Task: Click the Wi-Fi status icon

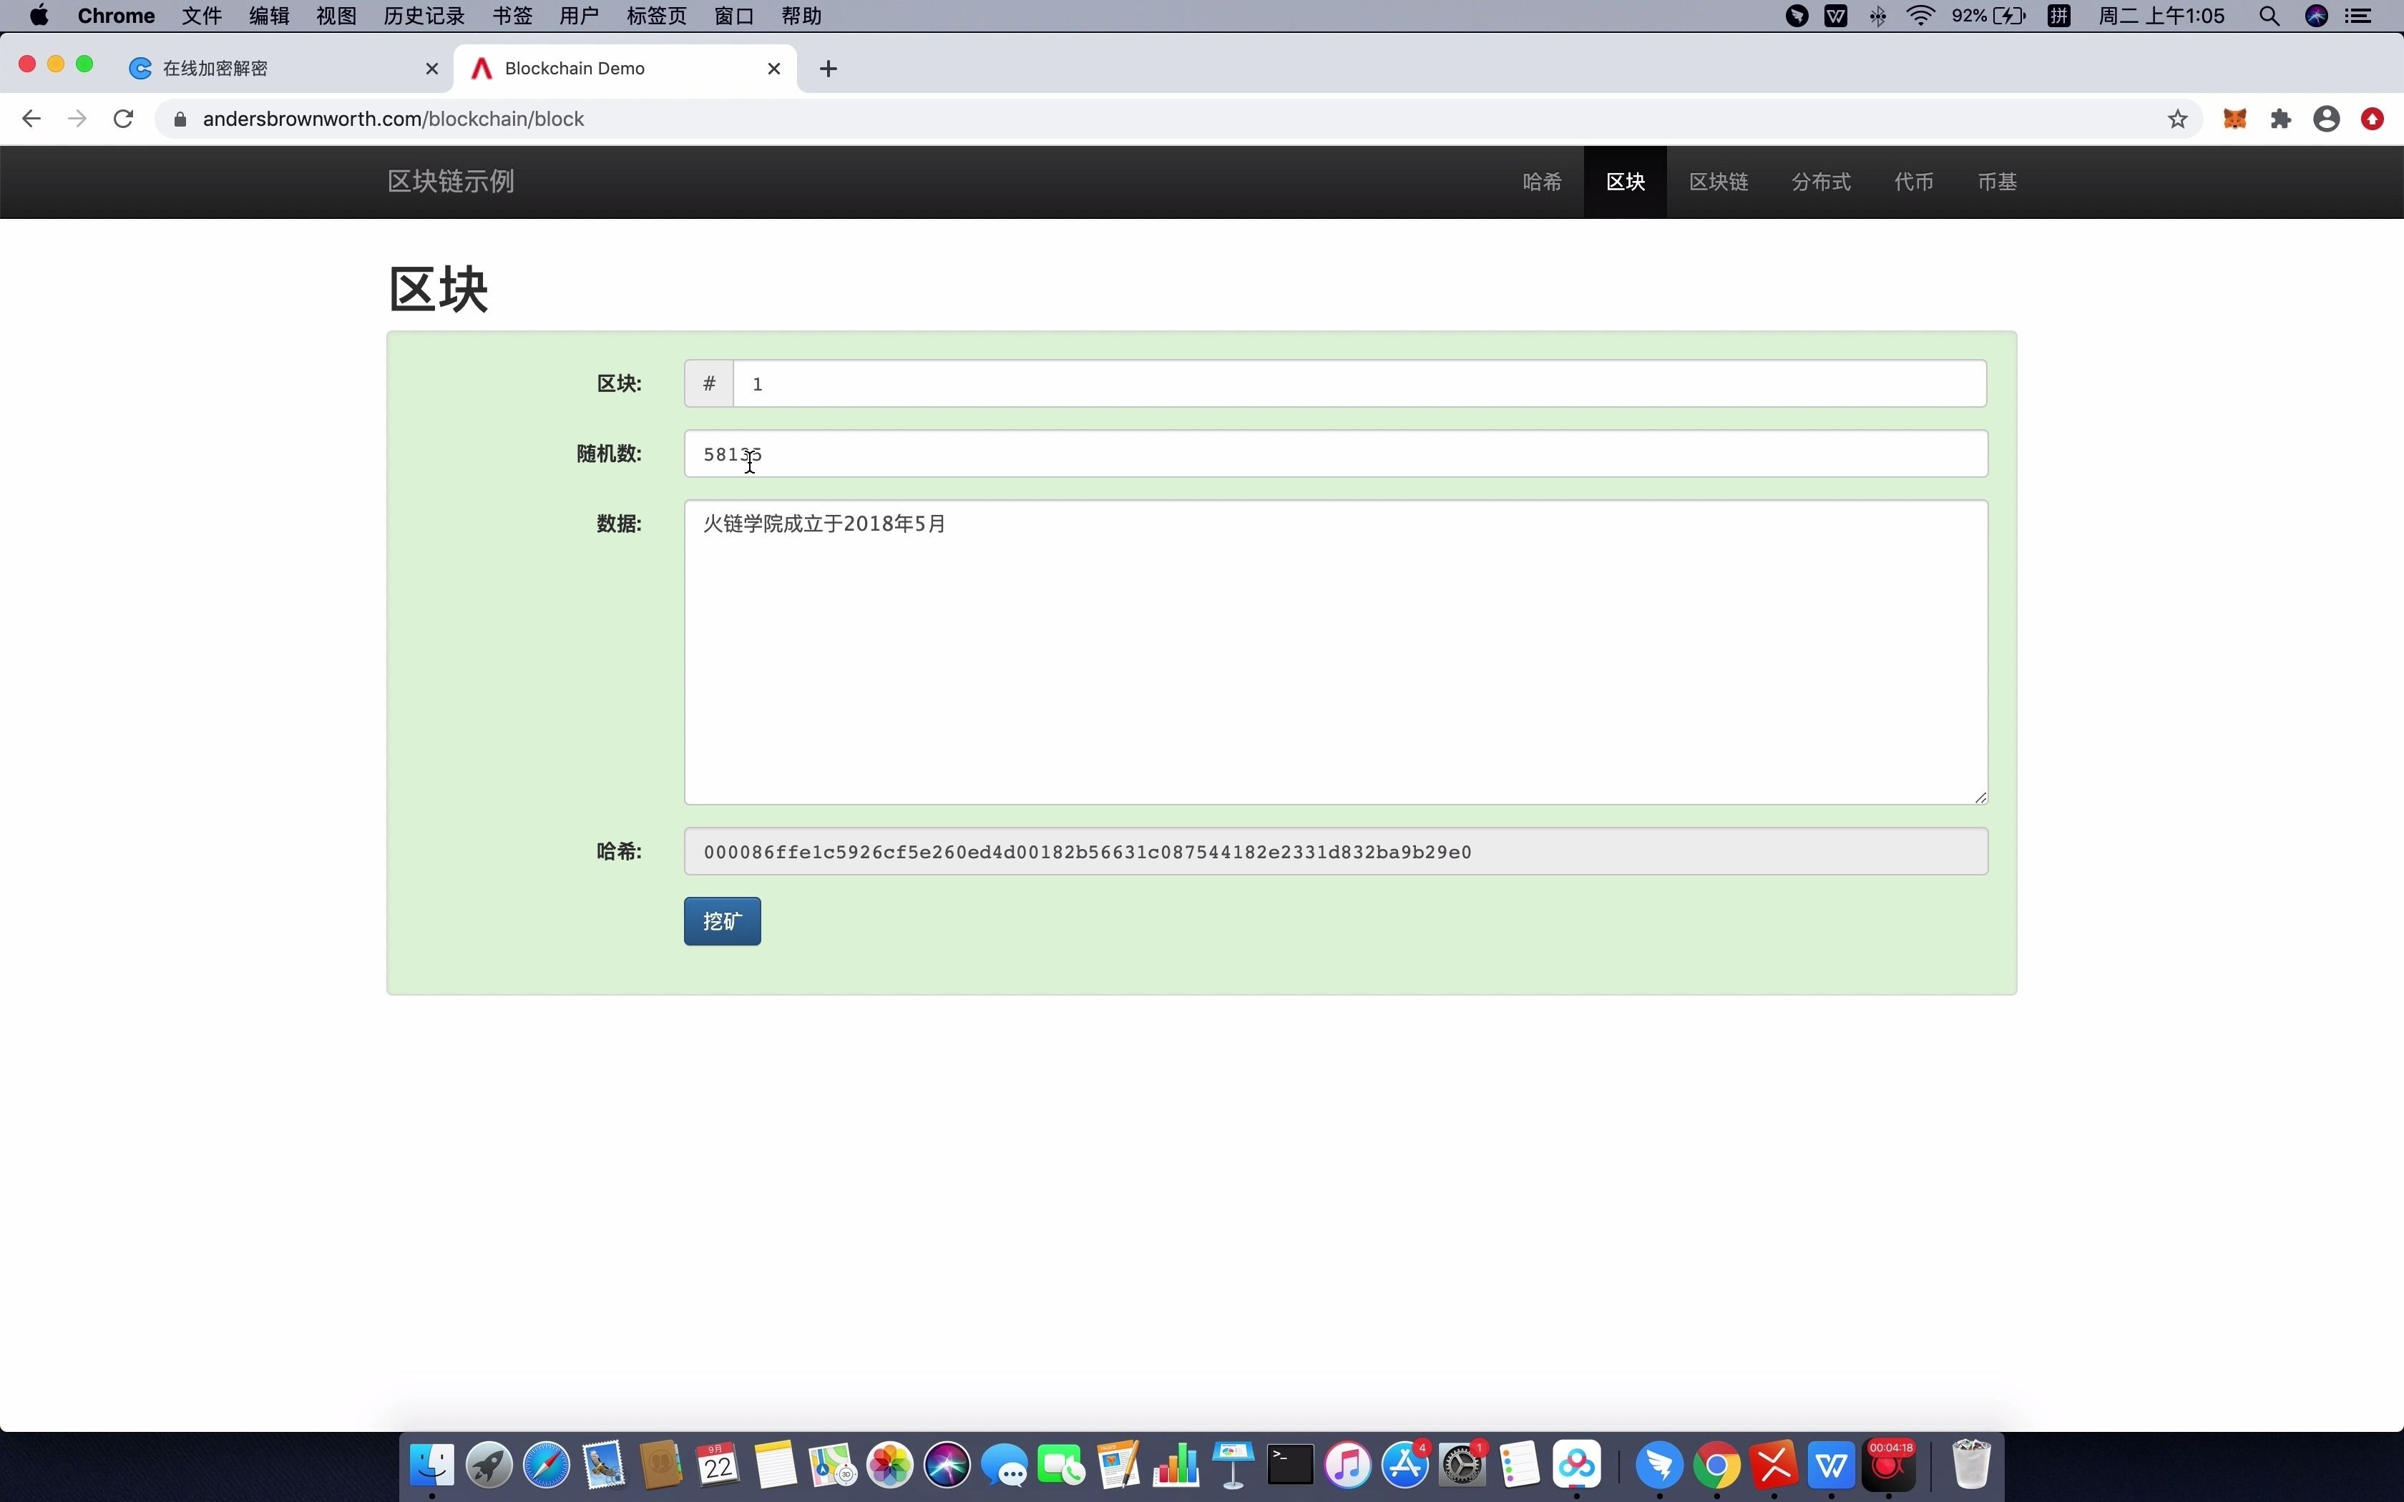Action: (x=1921, y=16)
